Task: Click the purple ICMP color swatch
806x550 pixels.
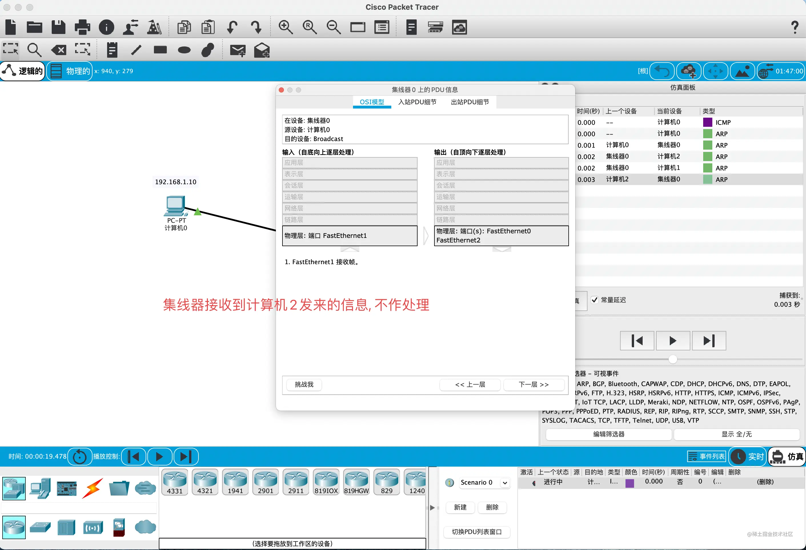Action: click(707, 123)
